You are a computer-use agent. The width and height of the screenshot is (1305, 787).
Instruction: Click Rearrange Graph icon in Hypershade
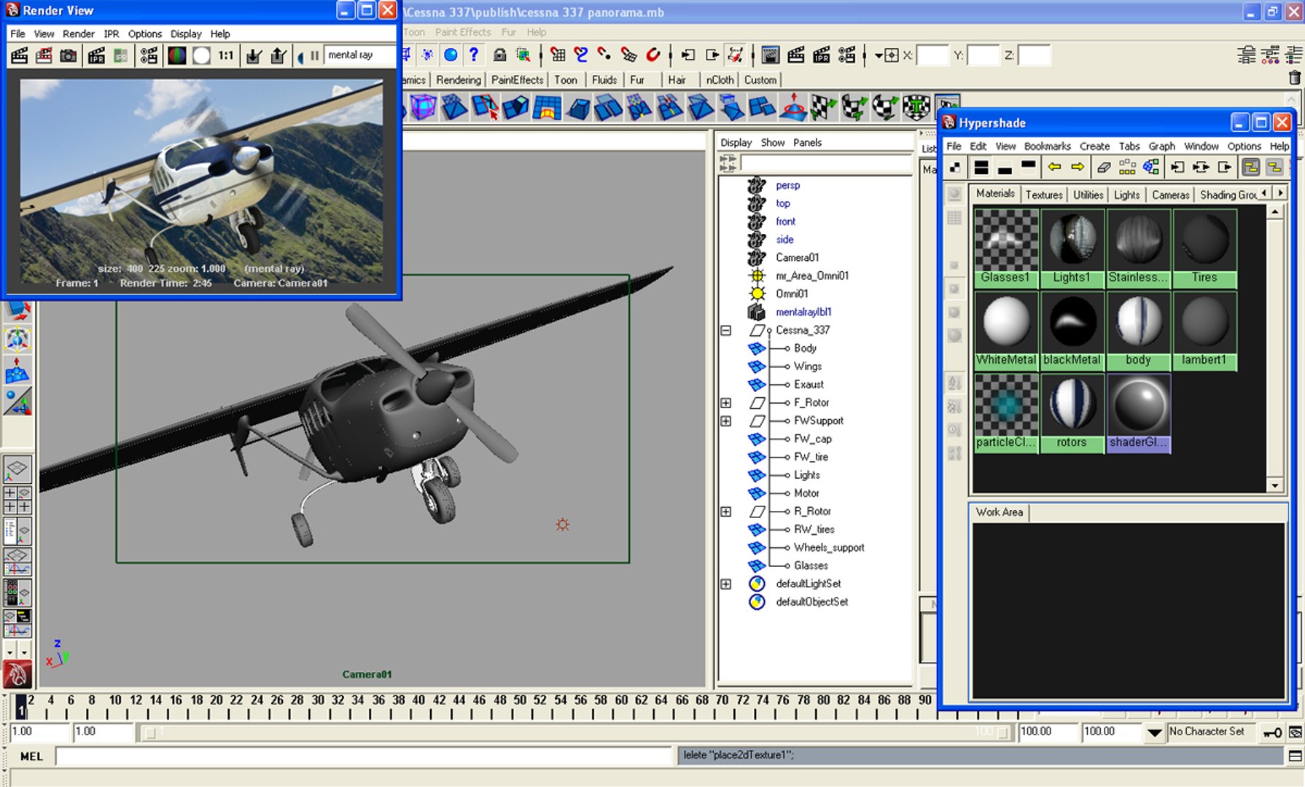[x=1127, y=168]
